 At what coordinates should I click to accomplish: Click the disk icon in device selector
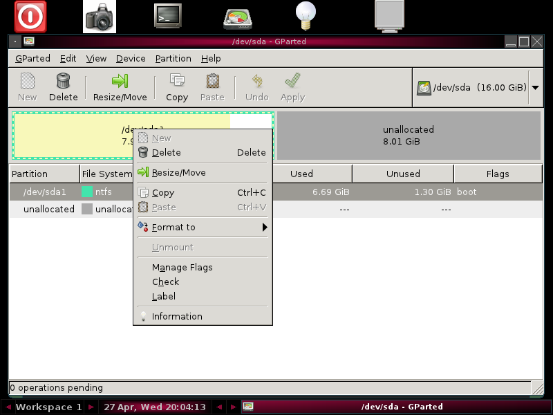click(424, 88)
